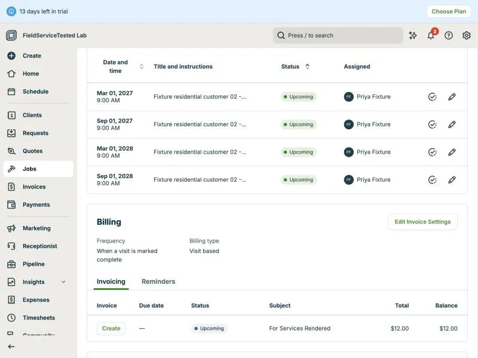
Task: Click the trial info icon in banner
Action: click(x=11, y=11)
